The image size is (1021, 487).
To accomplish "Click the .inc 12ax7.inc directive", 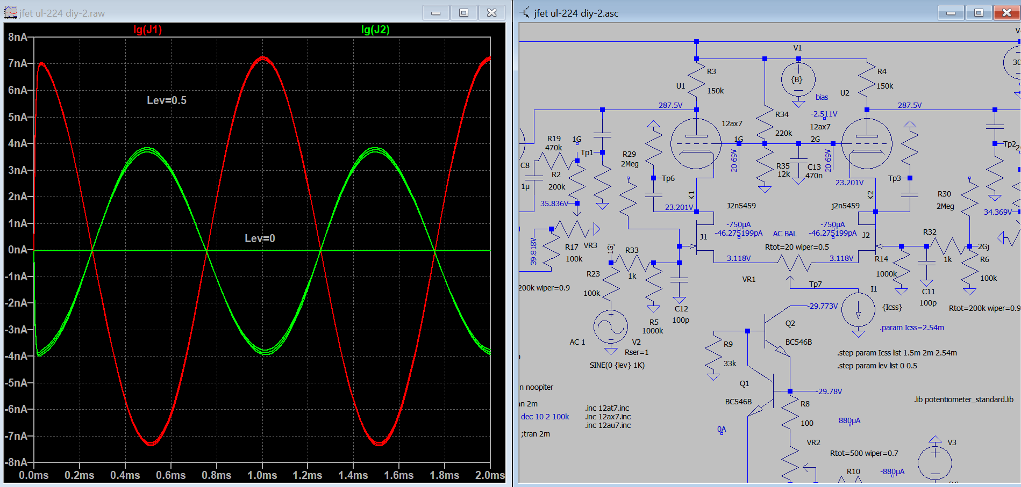I will [x=608, y=417].
